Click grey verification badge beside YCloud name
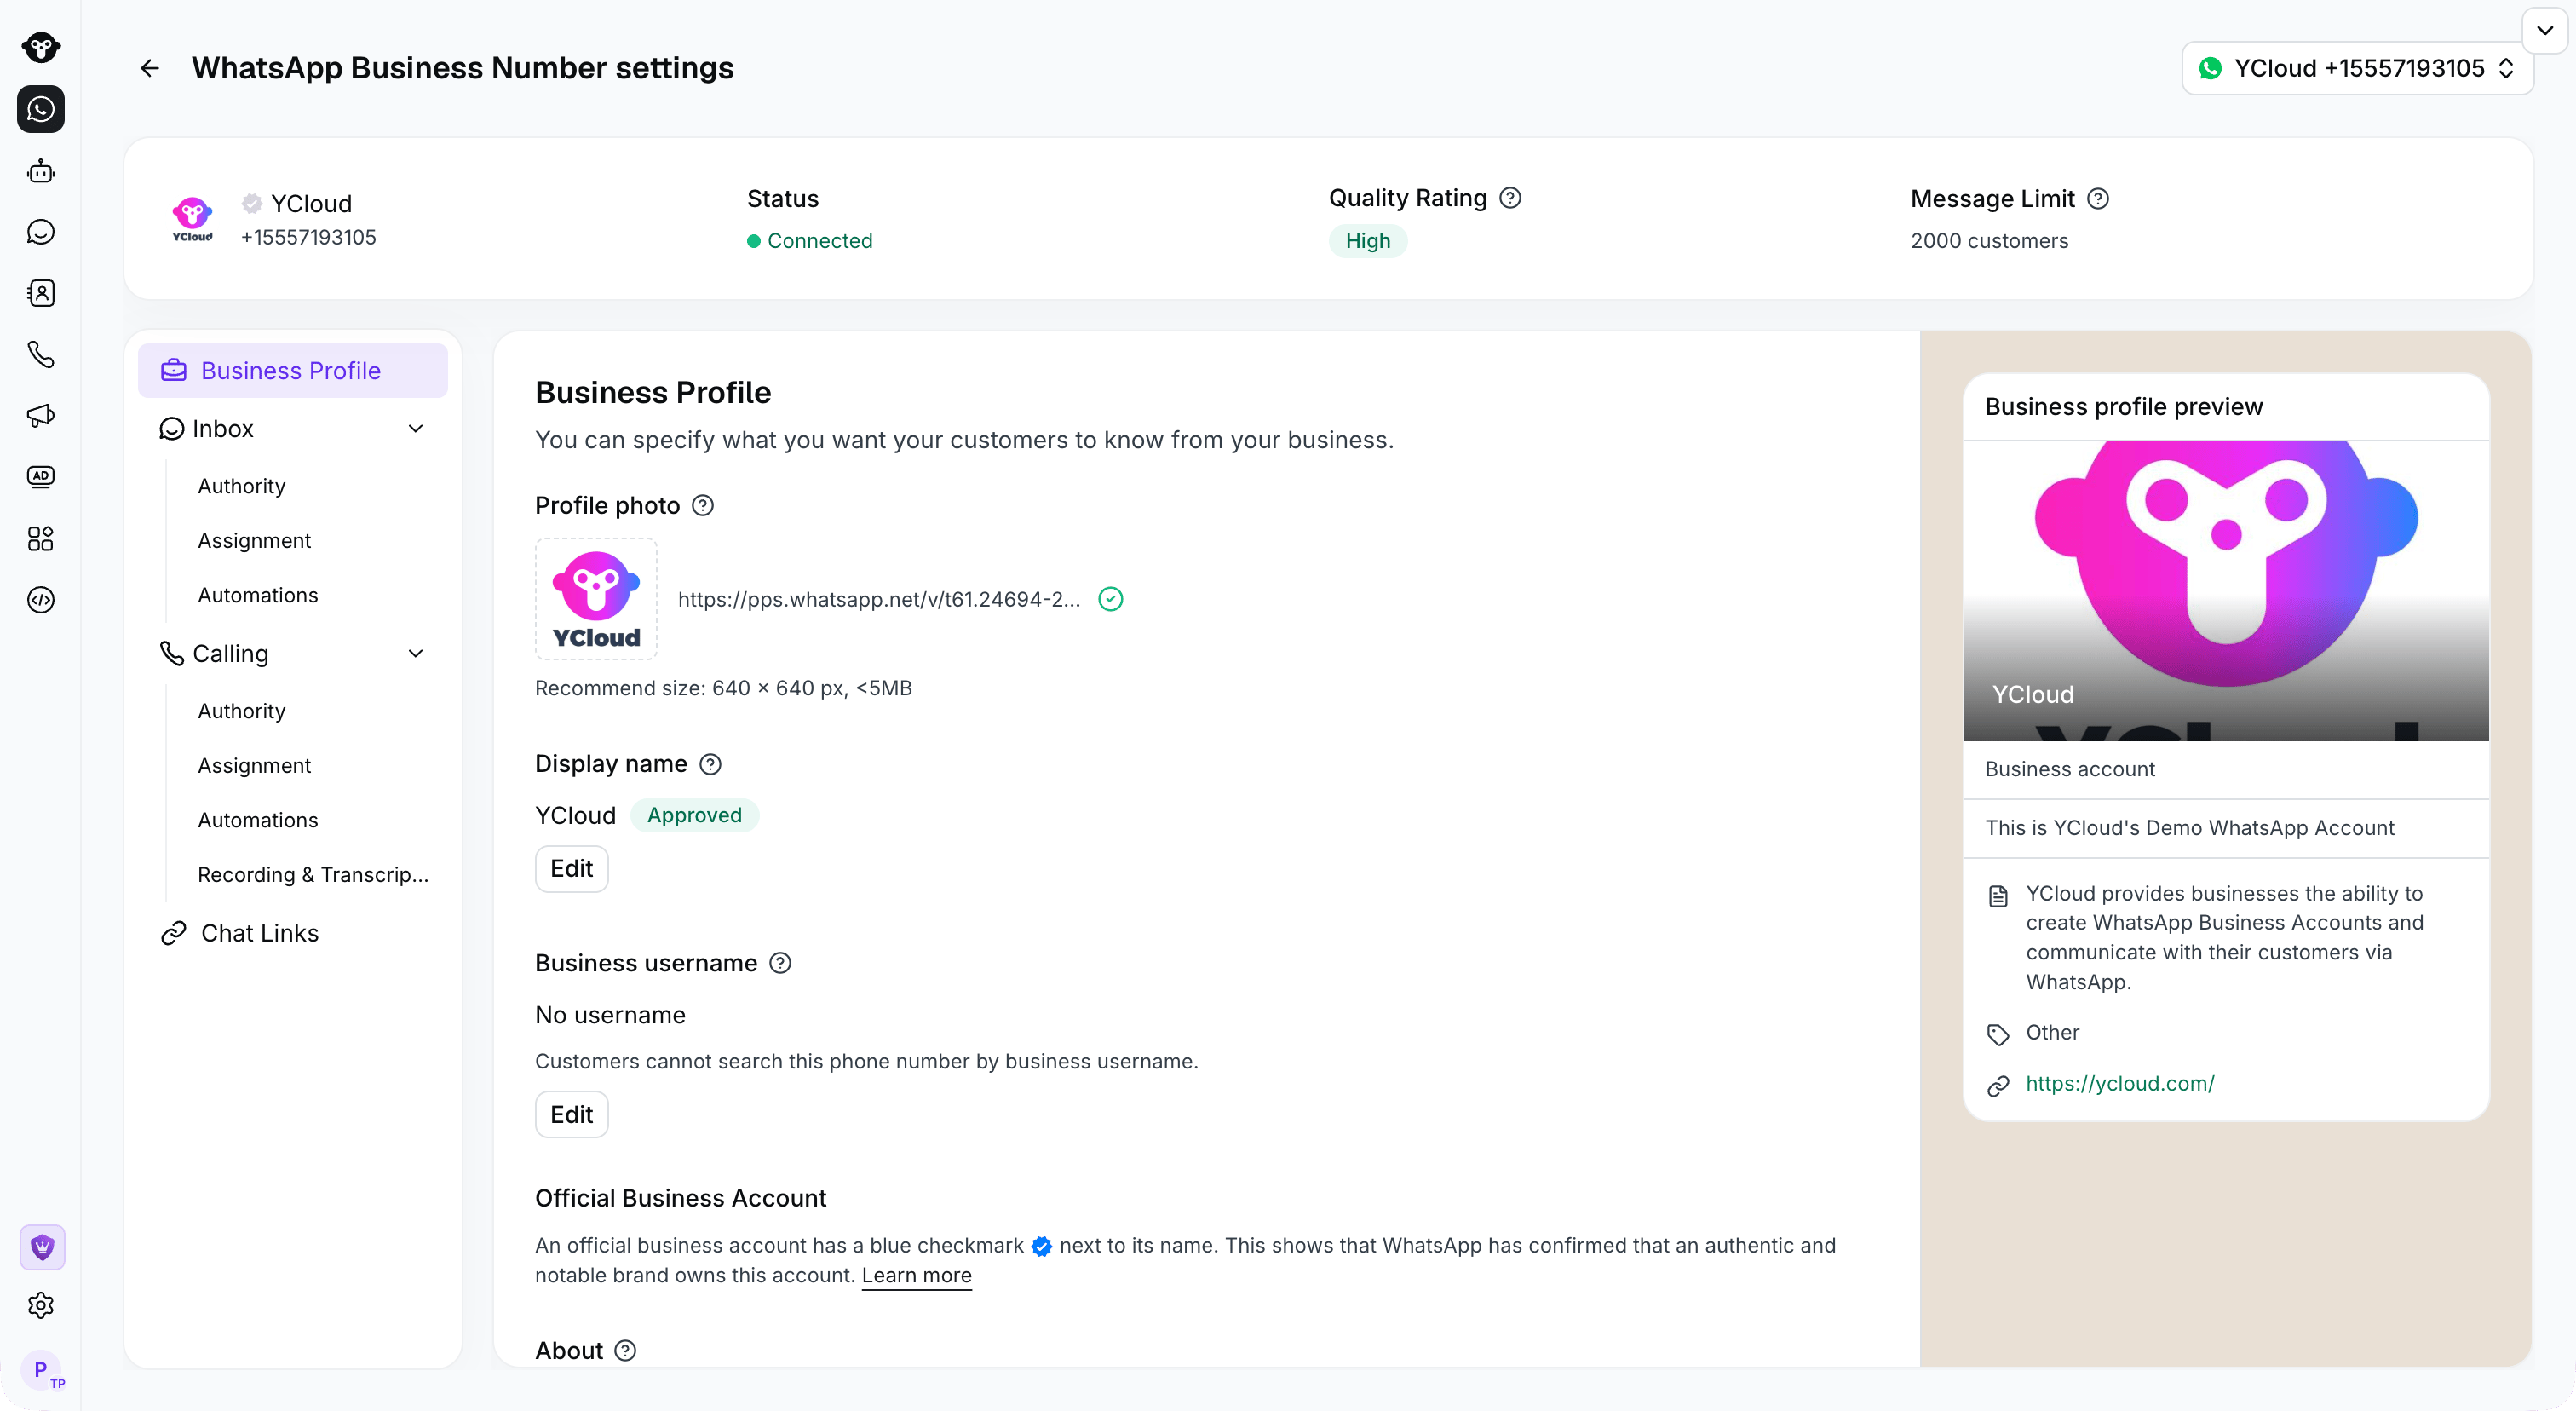Screen dimensions: 2576x1411 tap(252, 203)
